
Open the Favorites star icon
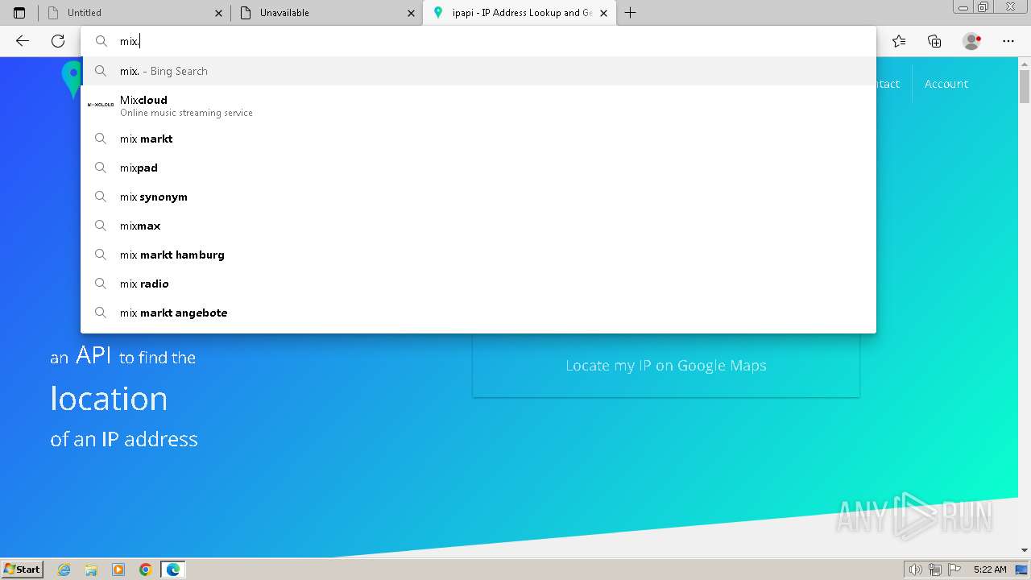(899, 41)
